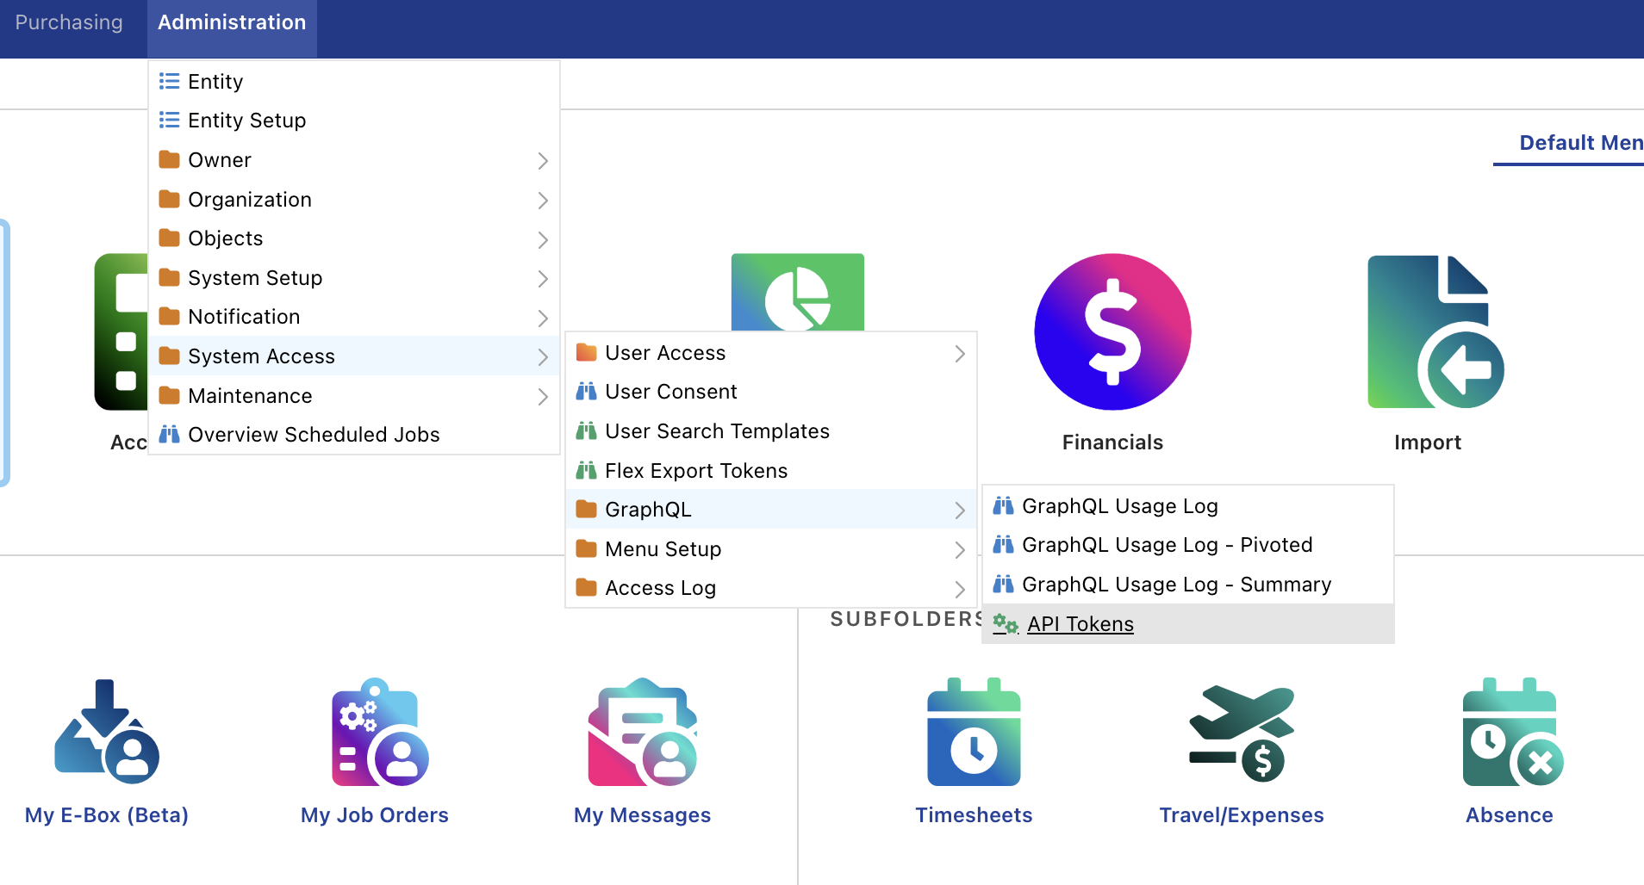Expand the Owner submenu arrow

(x=543, y=160)
